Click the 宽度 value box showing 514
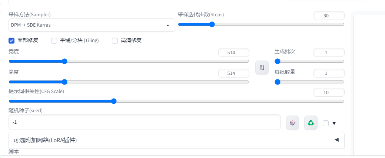 click(x=234, y=52)
